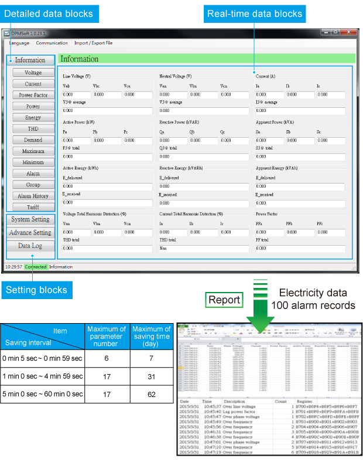Viewport: 363px width, 465px height.
Task: Expand the Data Log section
Action: coord(30,246)
